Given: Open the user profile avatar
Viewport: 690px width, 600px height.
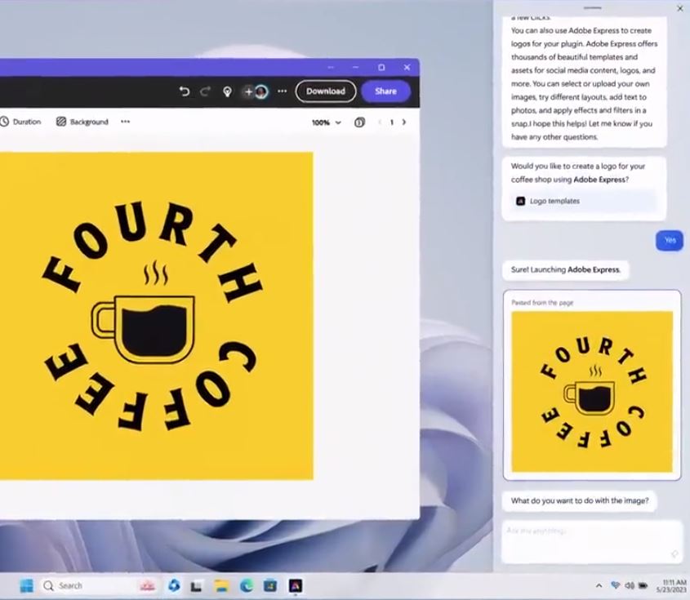Looking at the screenshot, I should pos(261,91).
